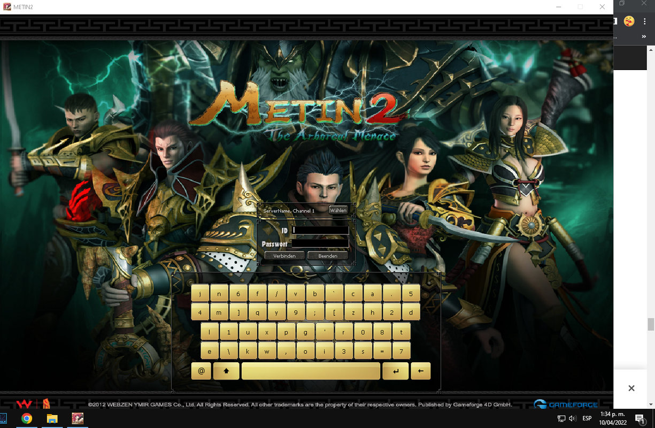655x428 pixels.
Task: Tap the letter p key
Action: click(286, 332)
